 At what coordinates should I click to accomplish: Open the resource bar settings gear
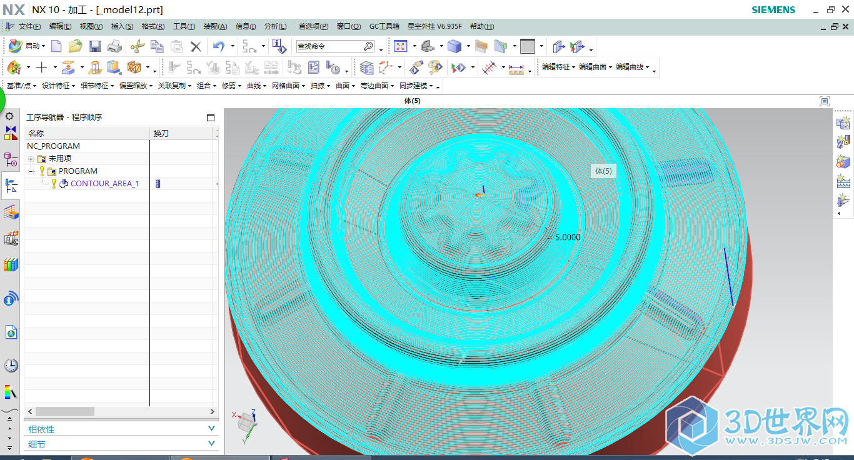pos(9,116)
